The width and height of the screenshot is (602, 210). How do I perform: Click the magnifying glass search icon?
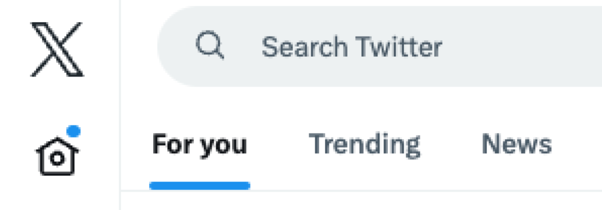point(209,46)
